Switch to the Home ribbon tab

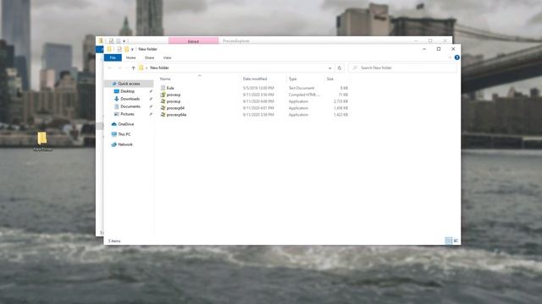[x=130, y=57]
